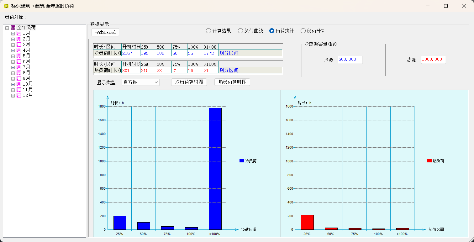Select 7月 in the load tree
Viewport: 474px width, 242px height.
point(26,67)
